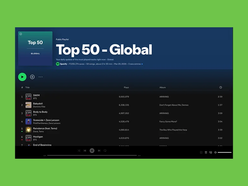Click the SWIM album thumbnail
The width and height of the screenshot is (248, 186).
click(x=28, y=96)
